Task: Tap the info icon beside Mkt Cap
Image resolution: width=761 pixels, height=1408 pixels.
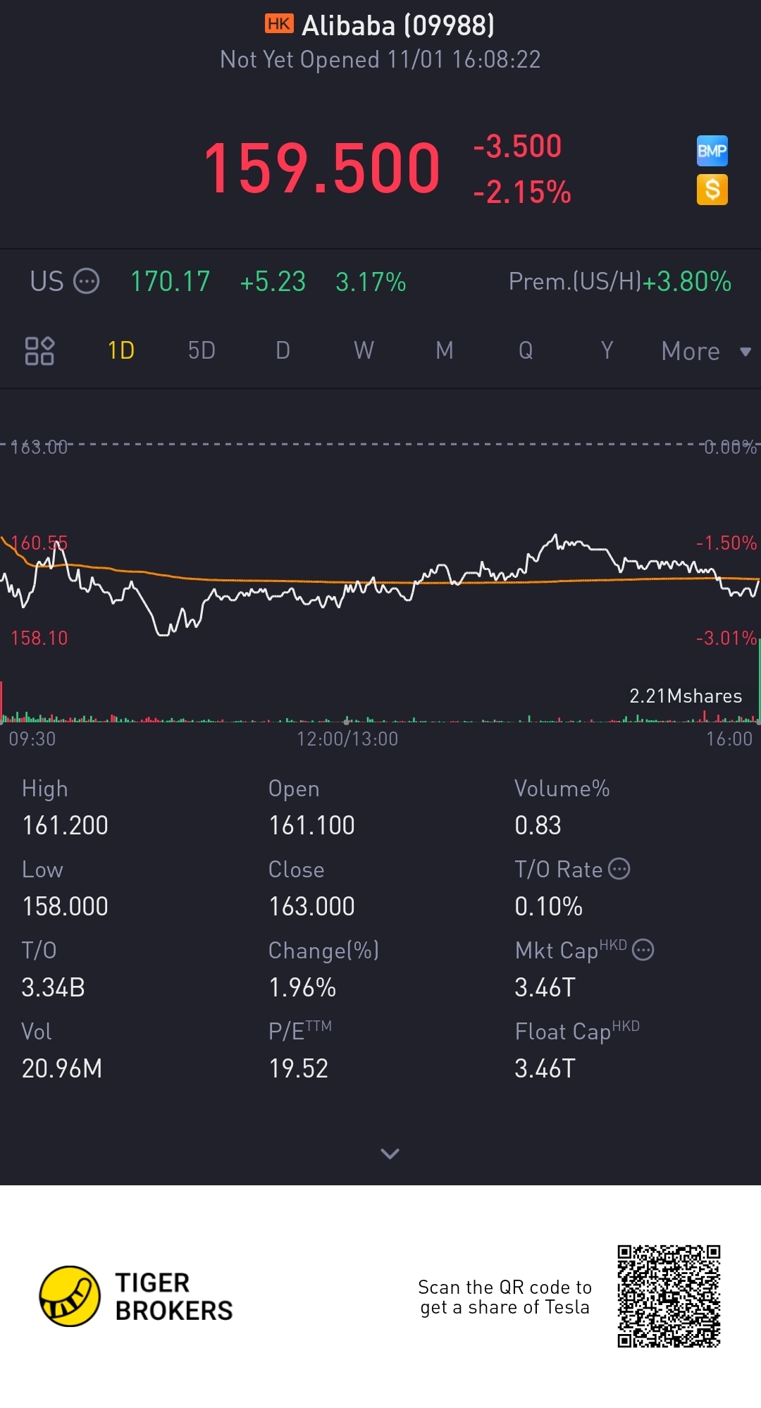Action: click(x=643, y=950)
